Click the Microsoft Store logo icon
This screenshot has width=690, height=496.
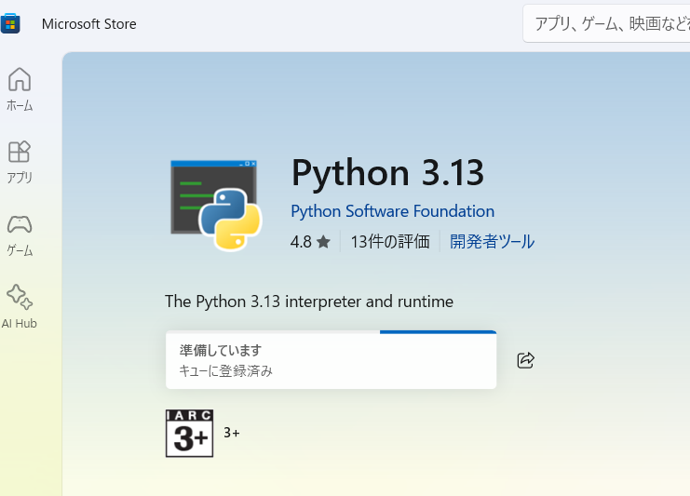coord(10,24)
